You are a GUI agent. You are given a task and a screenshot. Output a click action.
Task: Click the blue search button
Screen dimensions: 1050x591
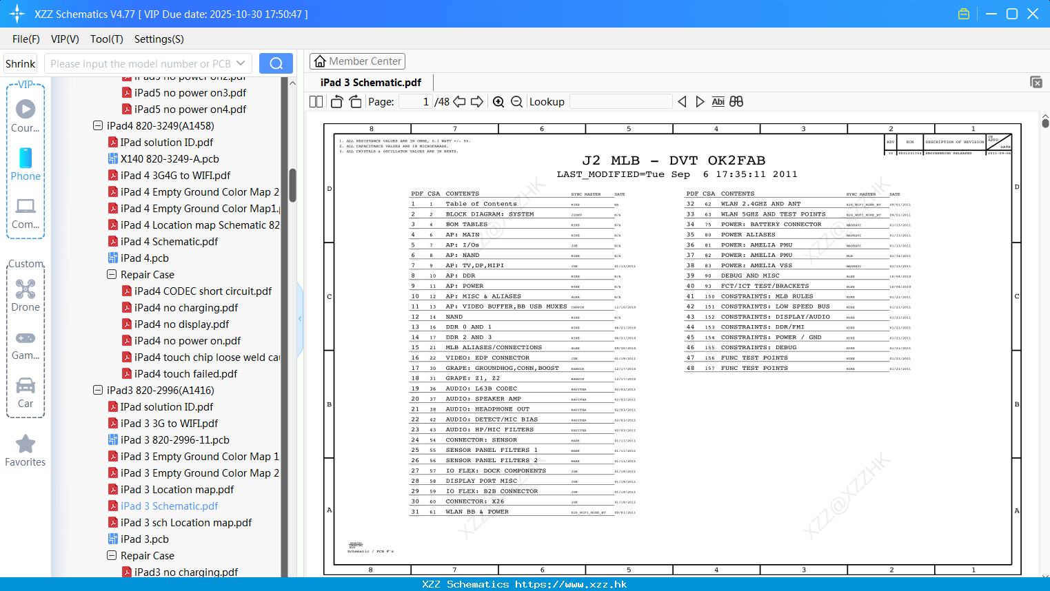pyautogui.click(x=276, y=63)
